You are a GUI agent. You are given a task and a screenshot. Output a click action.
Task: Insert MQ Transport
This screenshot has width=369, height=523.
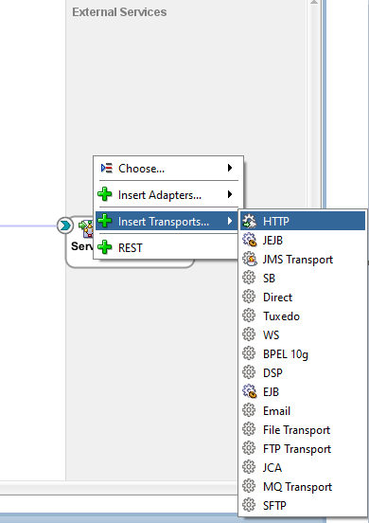(303, 487)
